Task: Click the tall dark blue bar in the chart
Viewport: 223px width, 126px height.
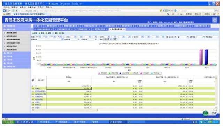Action: tap(206, 57)
